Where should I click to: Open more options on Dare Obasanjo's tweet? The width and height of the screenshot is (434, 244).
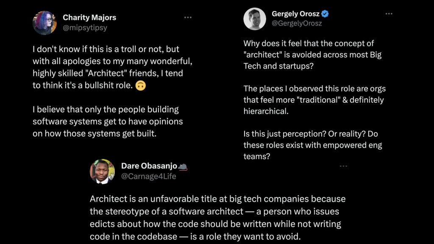(x=343, y=166)
